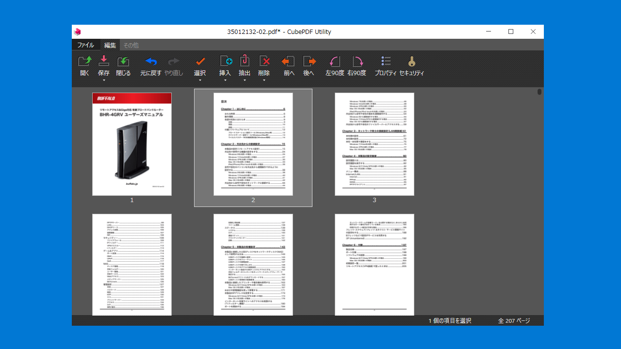Viewport: 621px width, 349px height.
Task: Rotate page left 90 degrees (左90度)
Action: click(x=335, y=62)
